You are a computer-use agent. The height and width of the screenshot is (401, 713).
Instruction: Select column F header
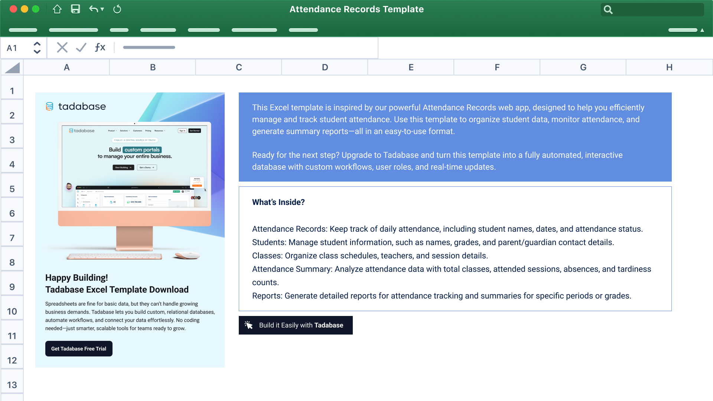click(497, 68)
